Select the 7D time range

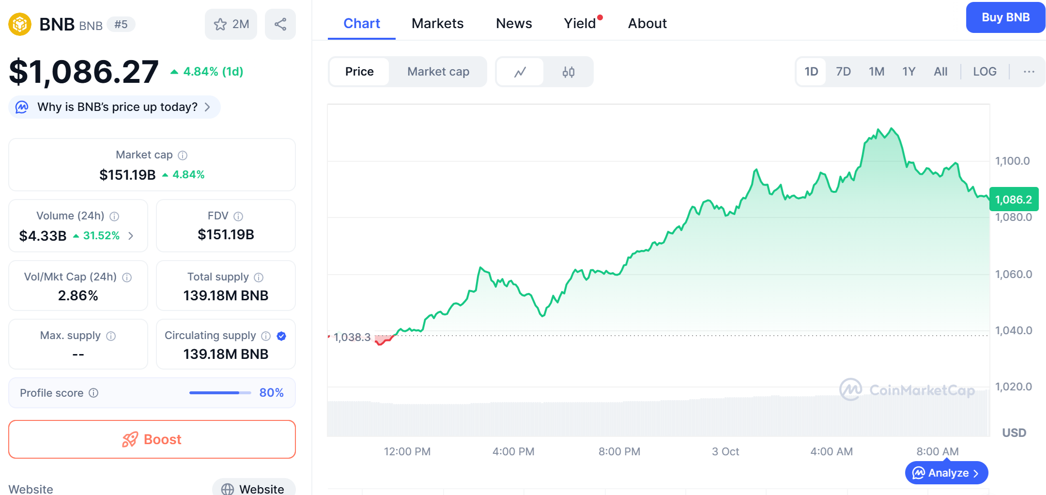pyautogui.click(x=843, y=72)
